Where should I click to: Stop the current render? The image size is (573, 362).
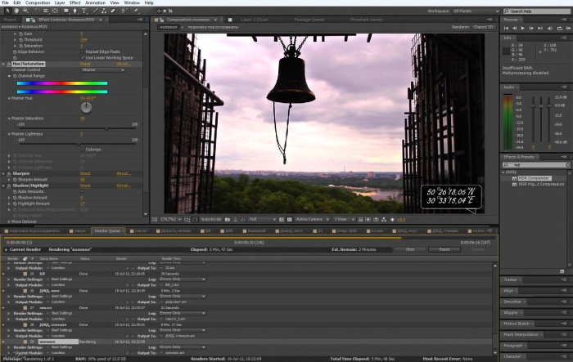pyautogui.click(x=409, y=249)
